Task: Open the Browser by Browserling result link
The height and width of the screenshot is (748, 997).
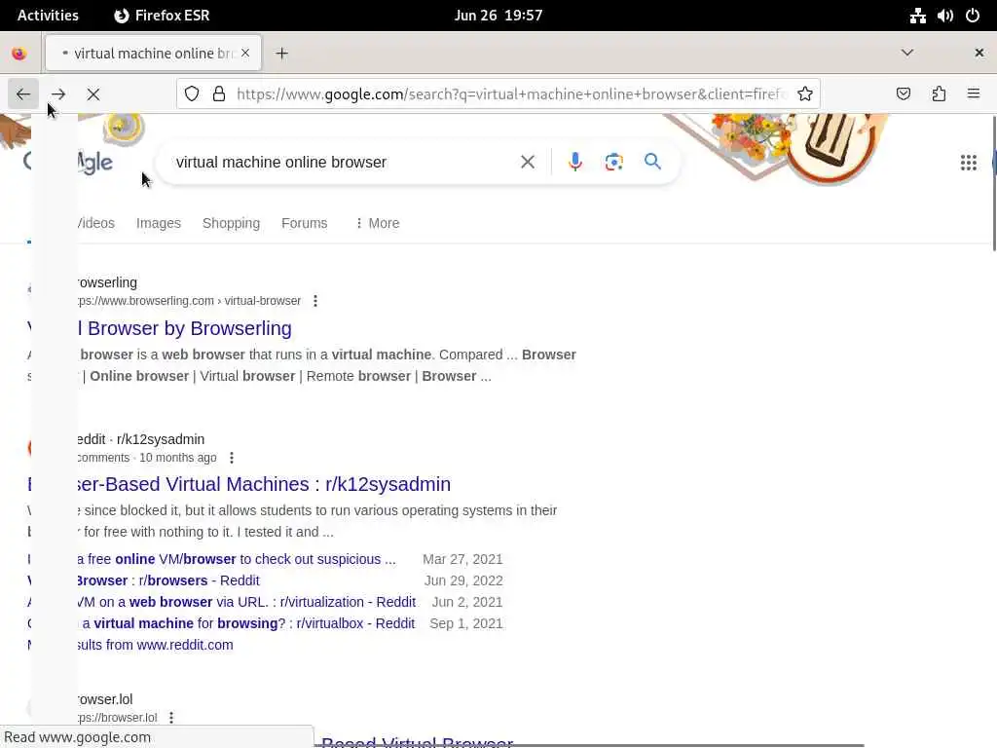Action: (184, 328)
